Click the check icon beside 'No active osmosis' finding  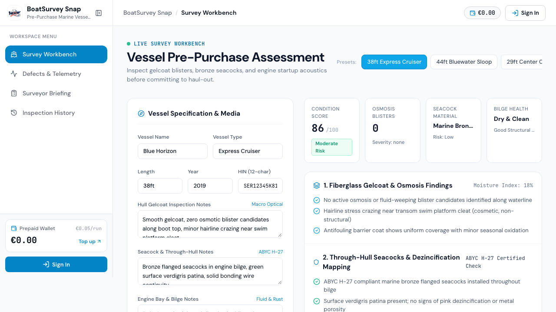[x=317, y=200]
